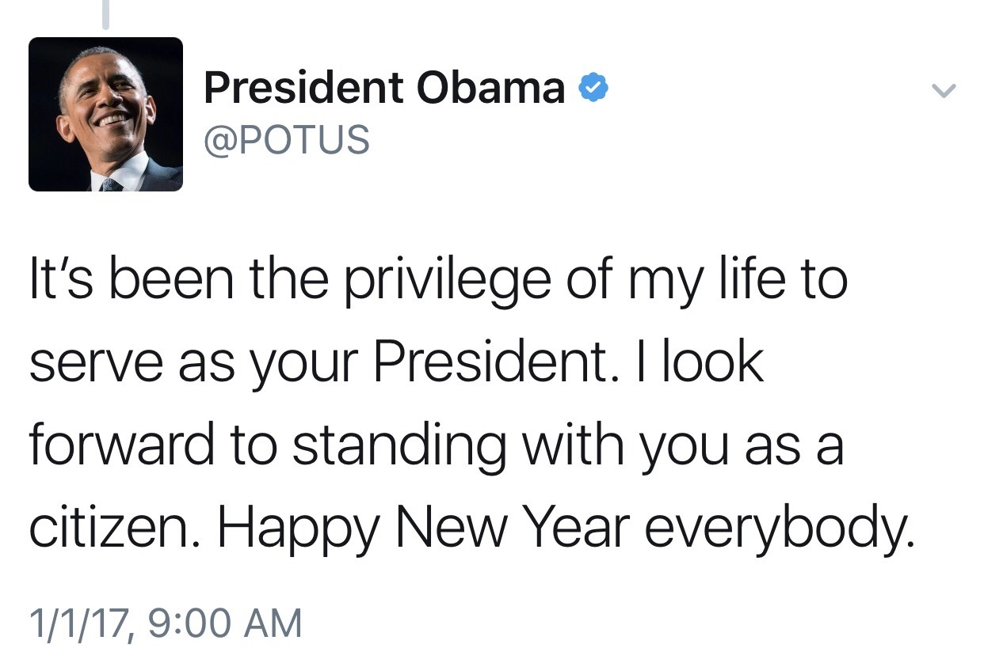
Task: Click the word "Obama" in header name
Action: [x=490, y=87]
